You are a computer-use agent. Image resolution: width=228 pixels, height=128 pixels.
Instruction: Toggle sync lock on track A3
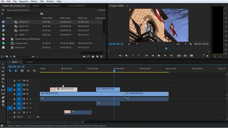coord(24,108)
